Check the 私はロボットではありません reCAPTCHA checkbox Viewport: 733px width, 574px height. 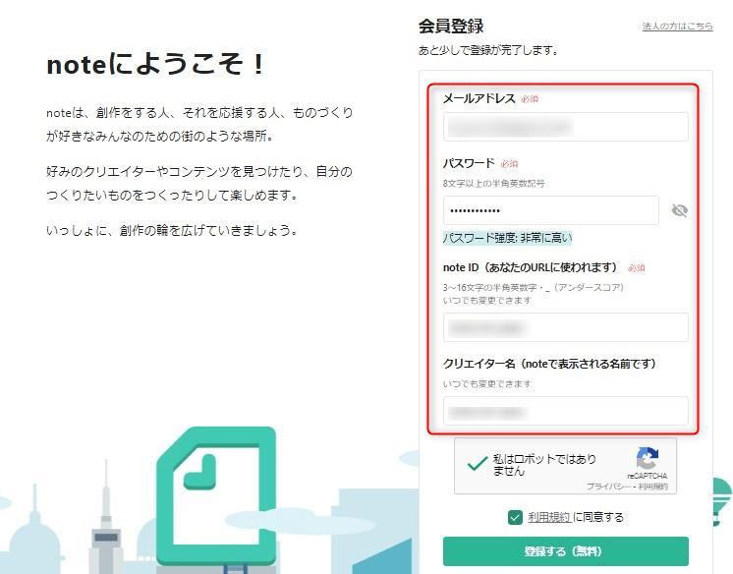click(478, 464)
